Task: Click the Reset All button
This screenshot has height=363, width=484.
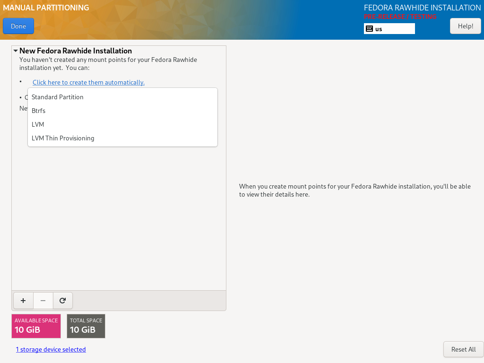Action: point(463,349)
